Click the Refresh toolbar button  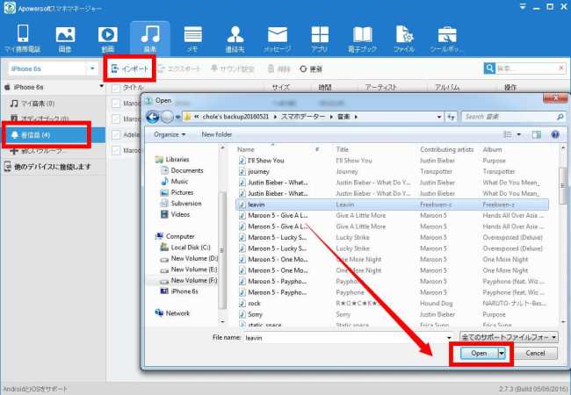coord(311,68)
